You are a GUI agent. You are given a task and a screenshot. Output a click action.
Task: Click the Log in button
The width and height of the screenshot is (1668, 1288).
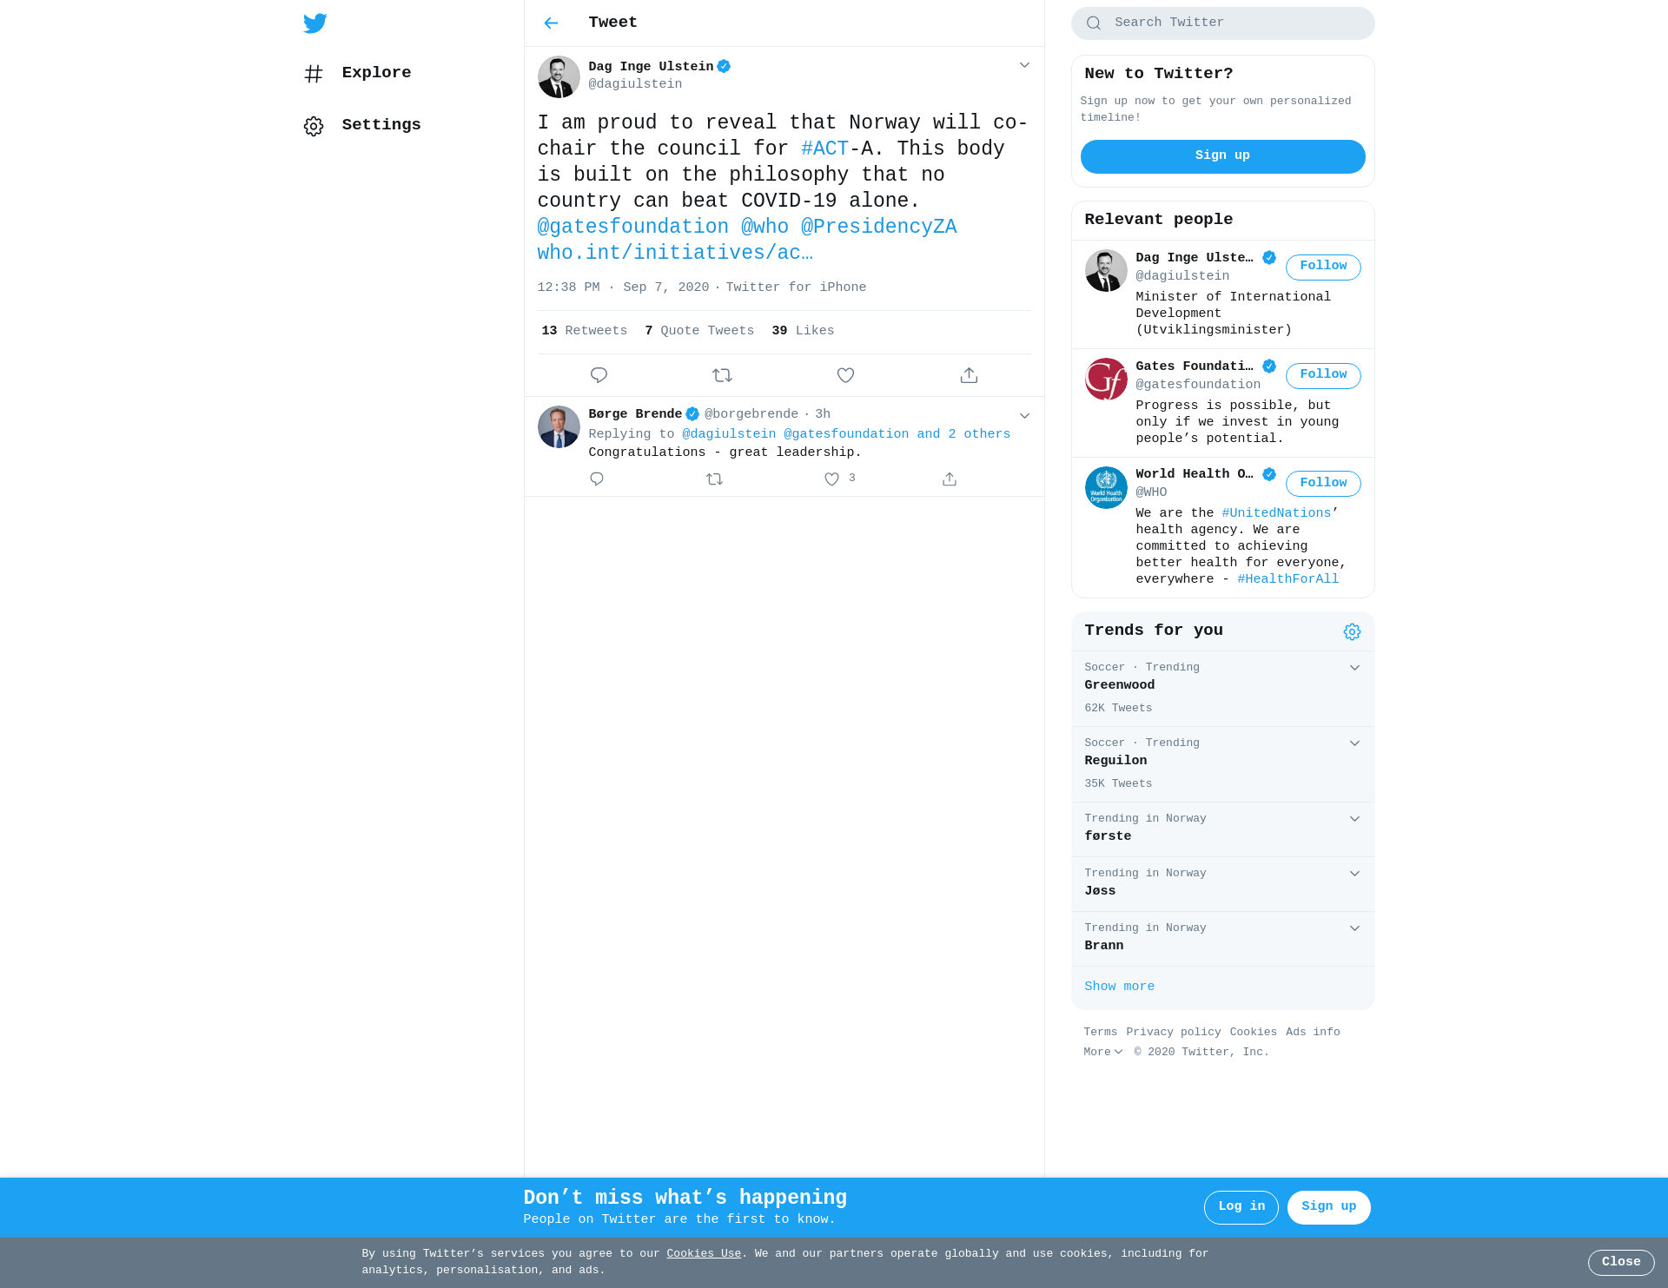click(x=1241, y=1207)
